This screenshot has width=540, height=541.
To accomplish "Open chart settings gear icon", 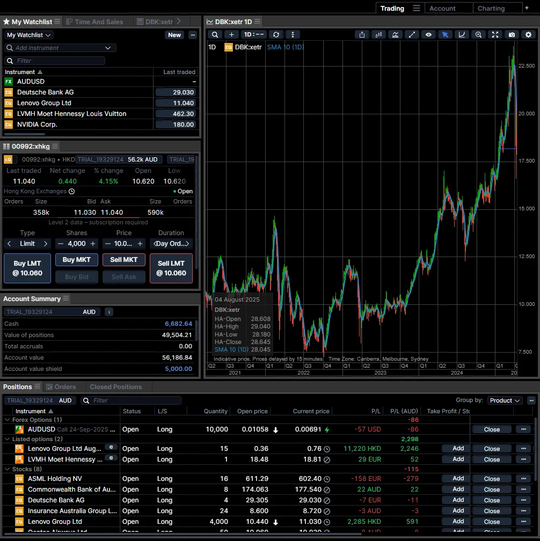I will tap(528, 34).
